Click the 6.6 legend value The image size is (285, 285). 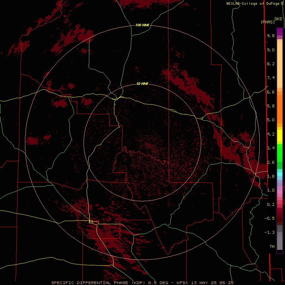(271, 92)
